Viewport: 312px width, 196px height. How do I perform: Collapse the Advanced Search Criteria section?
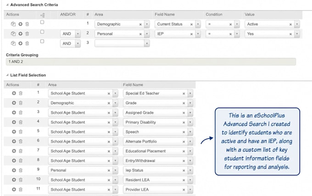7,5
